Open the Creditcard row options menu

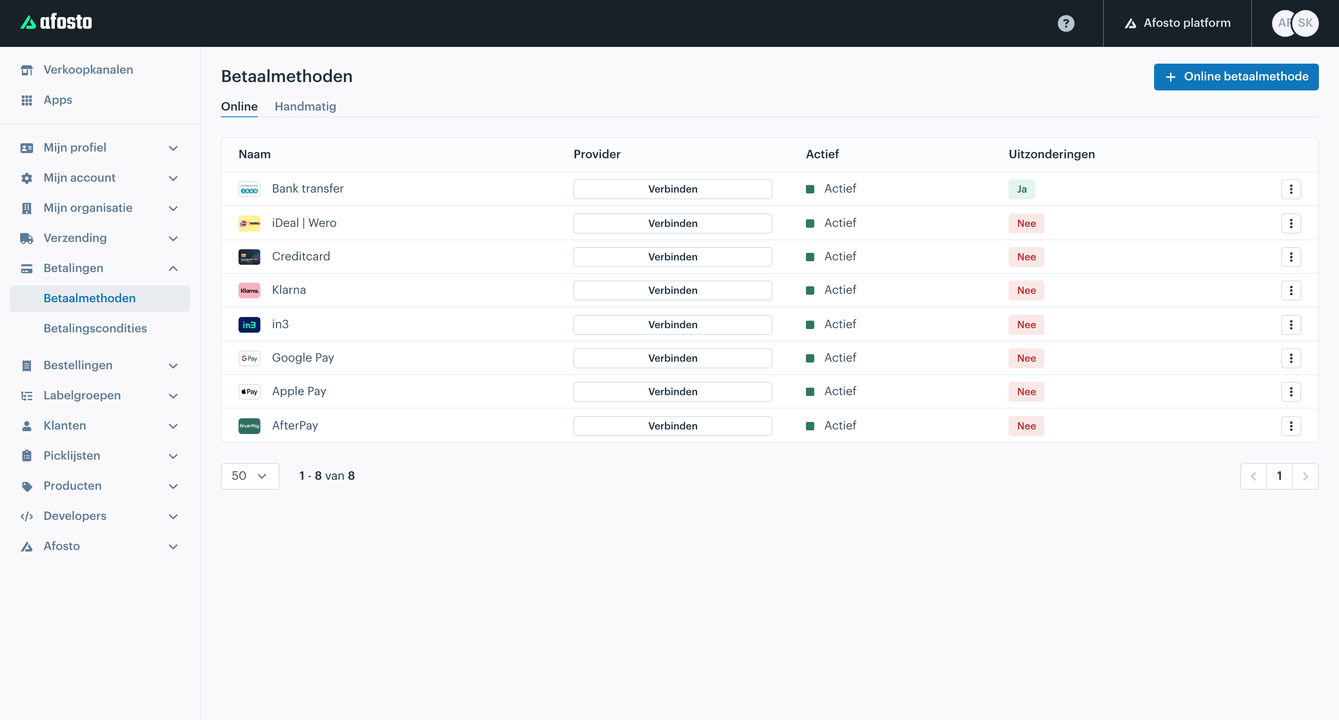click(x=1290, y=257)
